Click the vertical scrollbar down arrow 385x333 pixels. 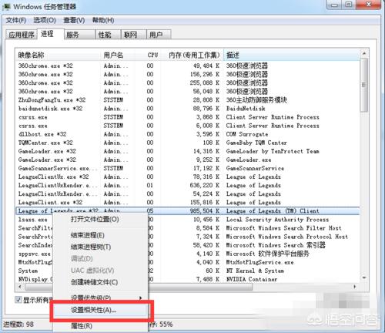[x=363, y=278]
